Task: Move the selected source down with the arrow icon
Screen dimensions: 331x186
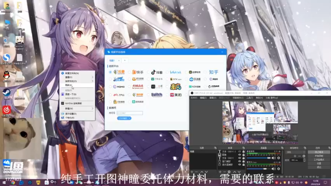Action: [239, 172]
